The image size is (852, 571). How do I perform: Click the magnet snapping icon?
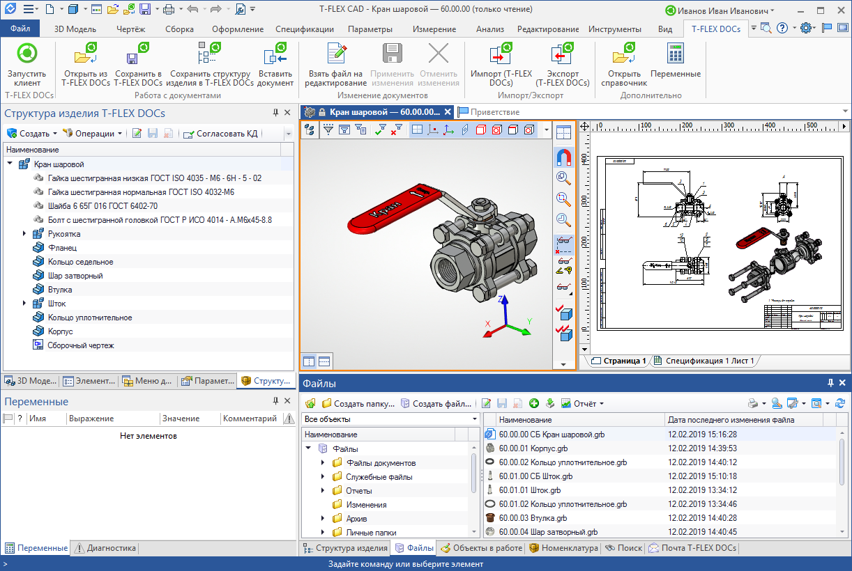(x=563, y=157)
